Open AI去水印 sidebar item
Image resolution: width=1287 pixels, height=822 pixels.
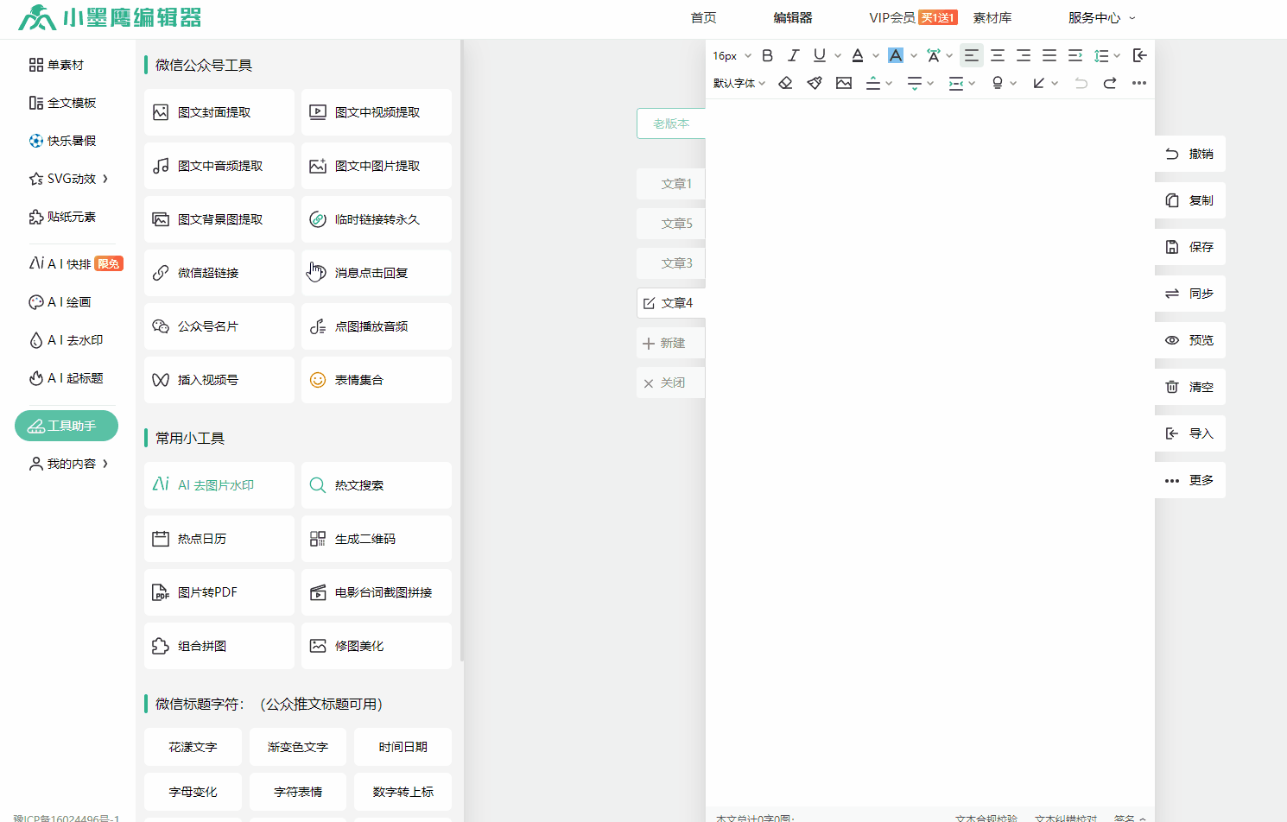[66, 340]
